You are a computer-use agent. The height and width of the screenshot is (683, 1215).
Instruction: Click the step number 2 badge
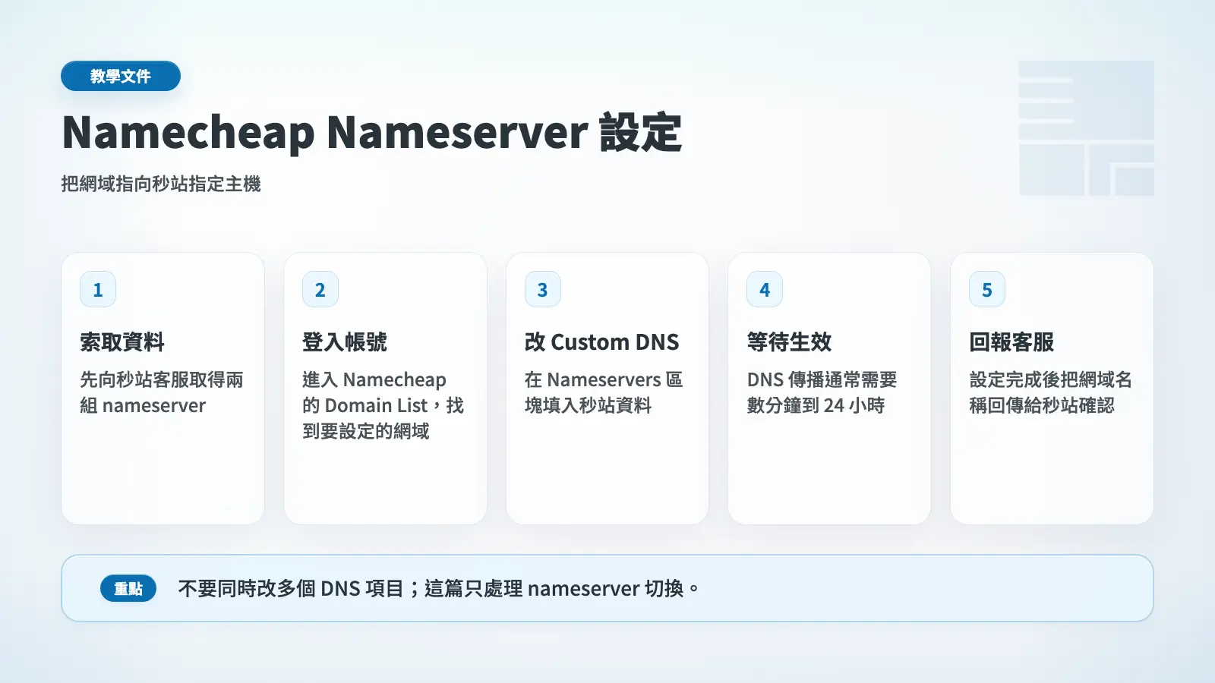[x=320, y=289]
